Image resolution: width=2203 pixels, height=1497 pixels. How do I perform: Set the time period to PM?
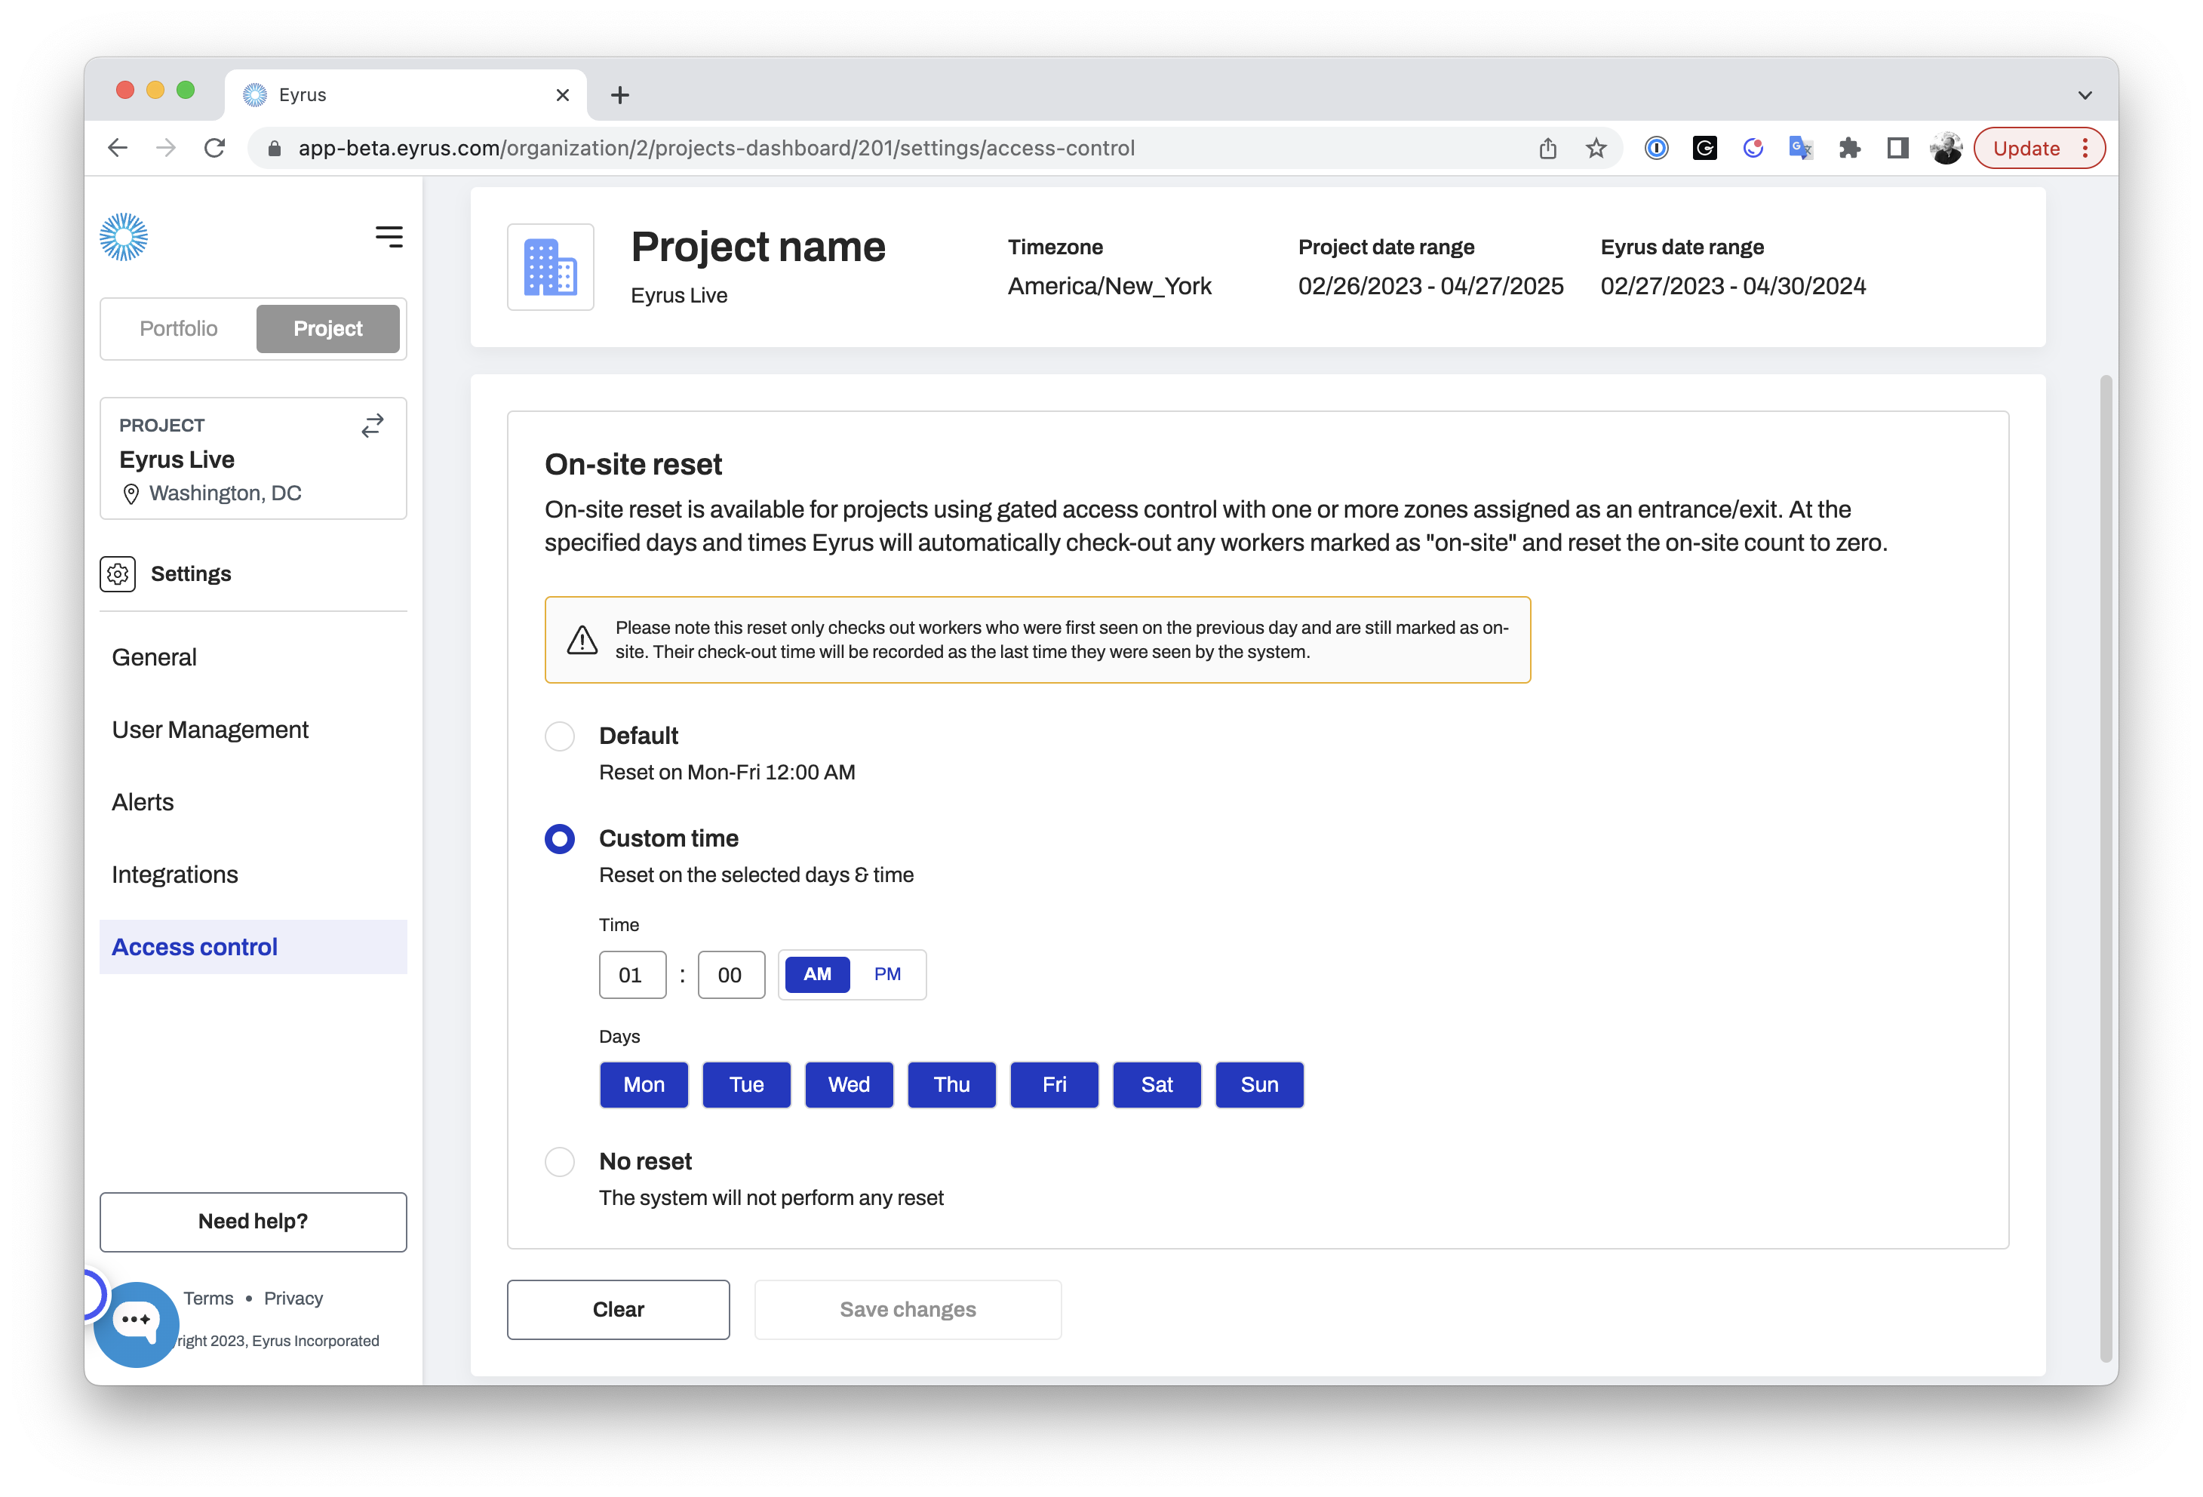(x=887, y=975)
